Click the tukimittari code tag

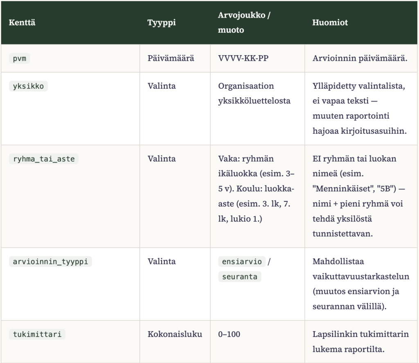pos(37,334)
